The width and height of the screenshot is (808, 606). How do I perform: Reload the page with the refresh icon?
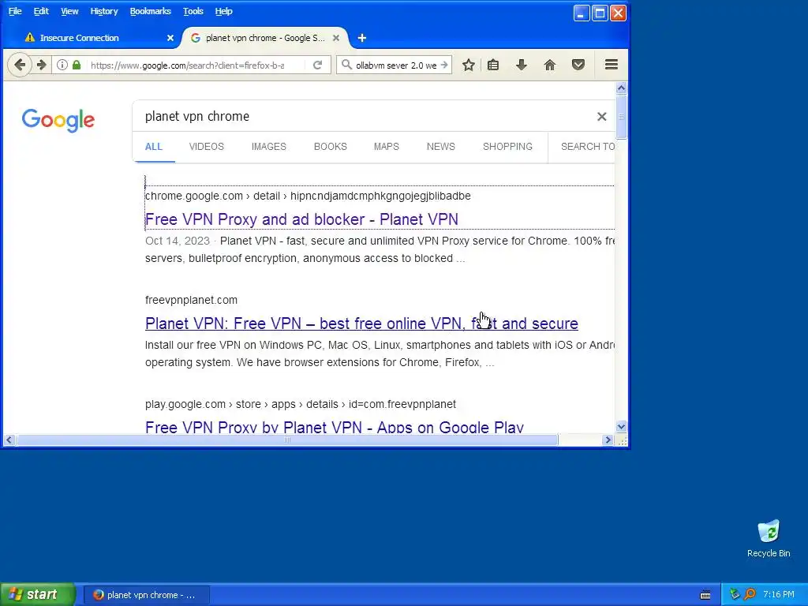[x=317, y=65]
